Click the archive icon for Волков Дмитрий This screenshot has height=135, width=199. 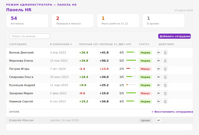click(165, 52)
